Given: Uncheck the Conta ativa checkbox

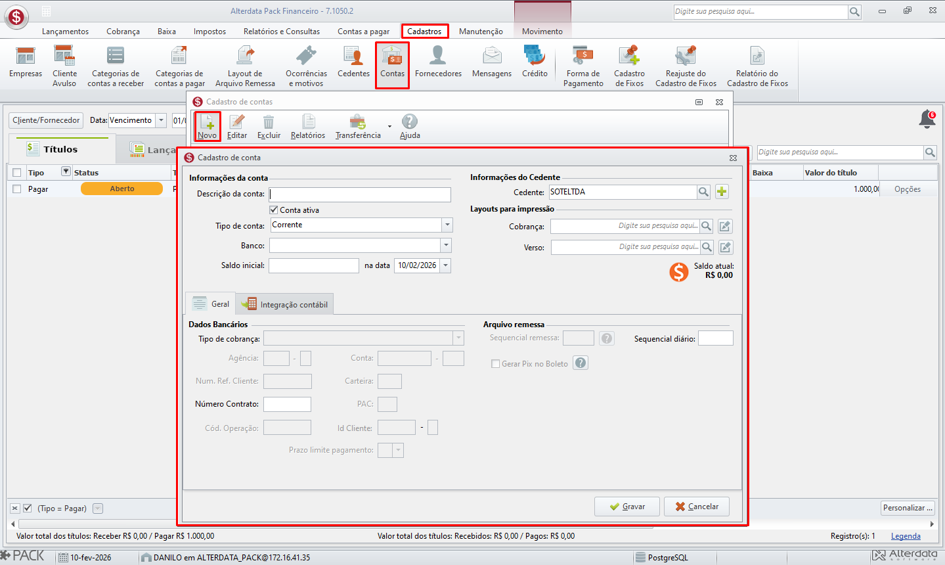Looking at the screenshot, I should [x=274, y=210].
